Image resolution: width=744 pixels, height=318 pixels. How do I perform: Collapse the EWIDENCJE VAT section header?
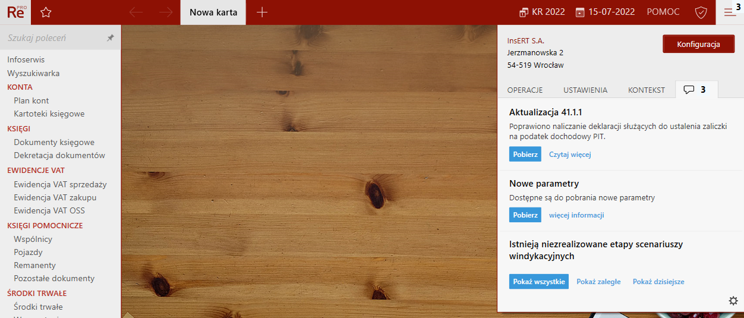pyautogui.click(x=36, y=170)
